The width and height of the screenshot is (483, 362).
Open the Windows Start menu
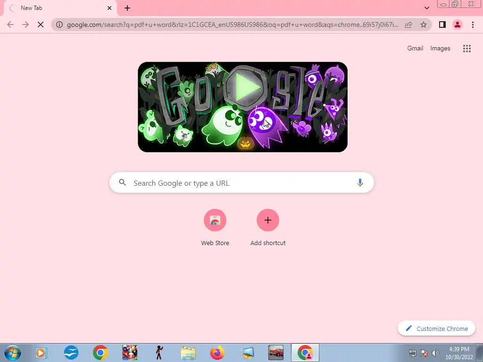click(x=13, y=353)
